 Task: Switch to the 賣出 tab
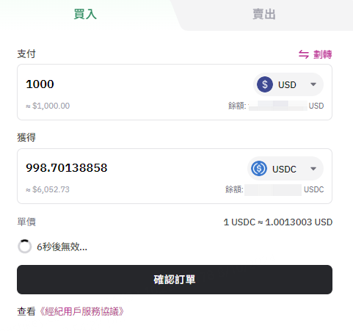coord(264,14)
